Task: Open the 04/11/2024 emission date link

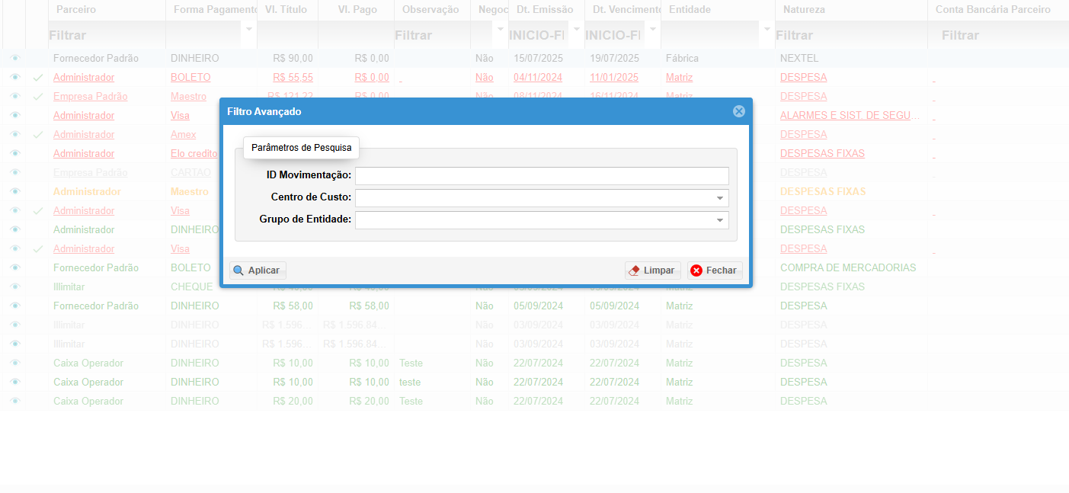Action: click(x=538, y=77)
